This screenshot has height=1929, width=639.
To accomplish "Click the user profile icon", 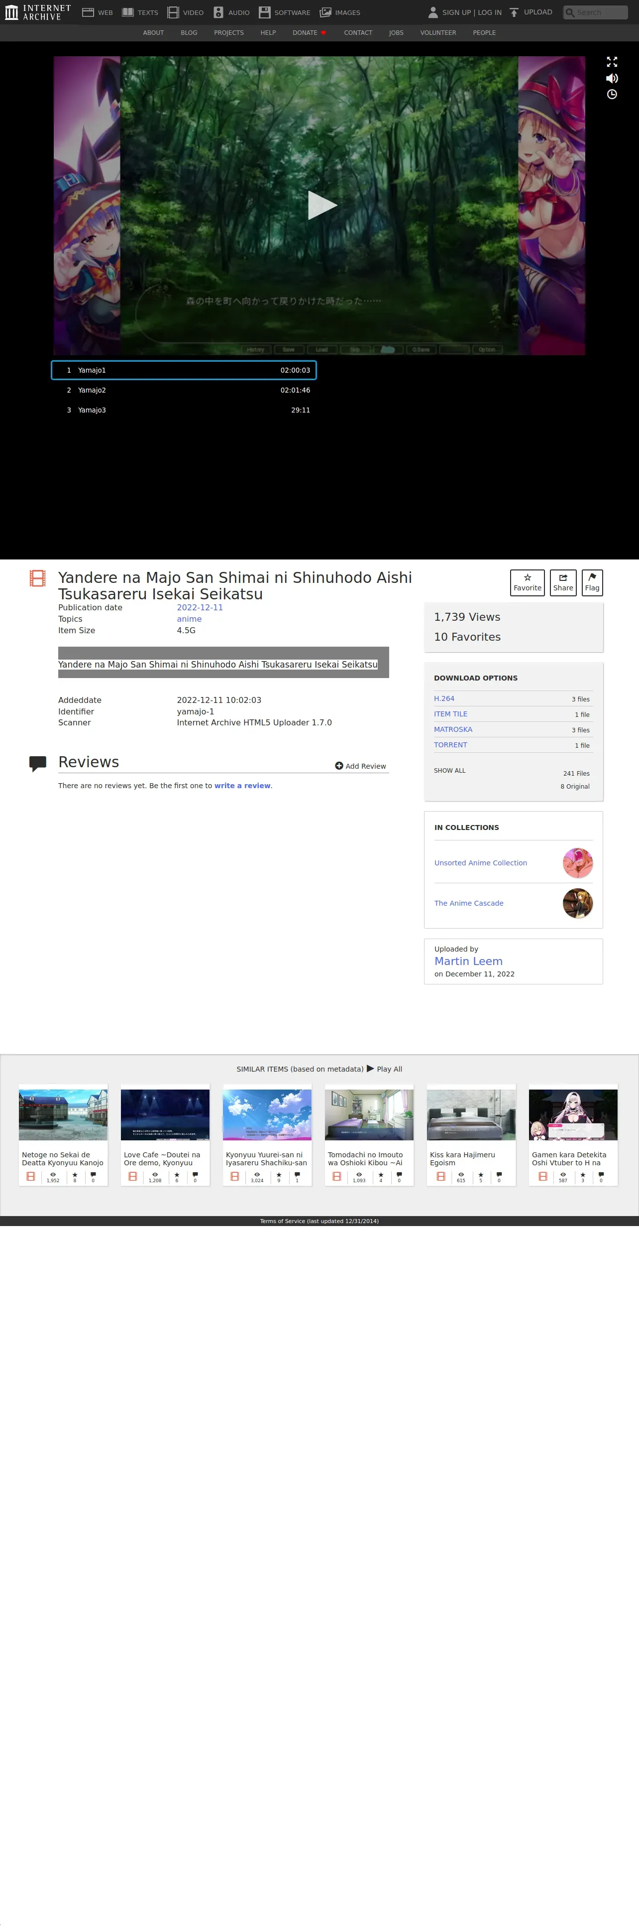I will (x=432, y=13).
